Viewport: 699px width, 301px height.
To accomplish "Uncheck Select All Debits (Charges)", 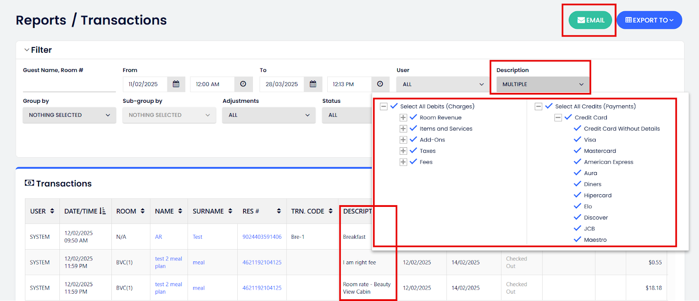I will (x=394, y=106).
